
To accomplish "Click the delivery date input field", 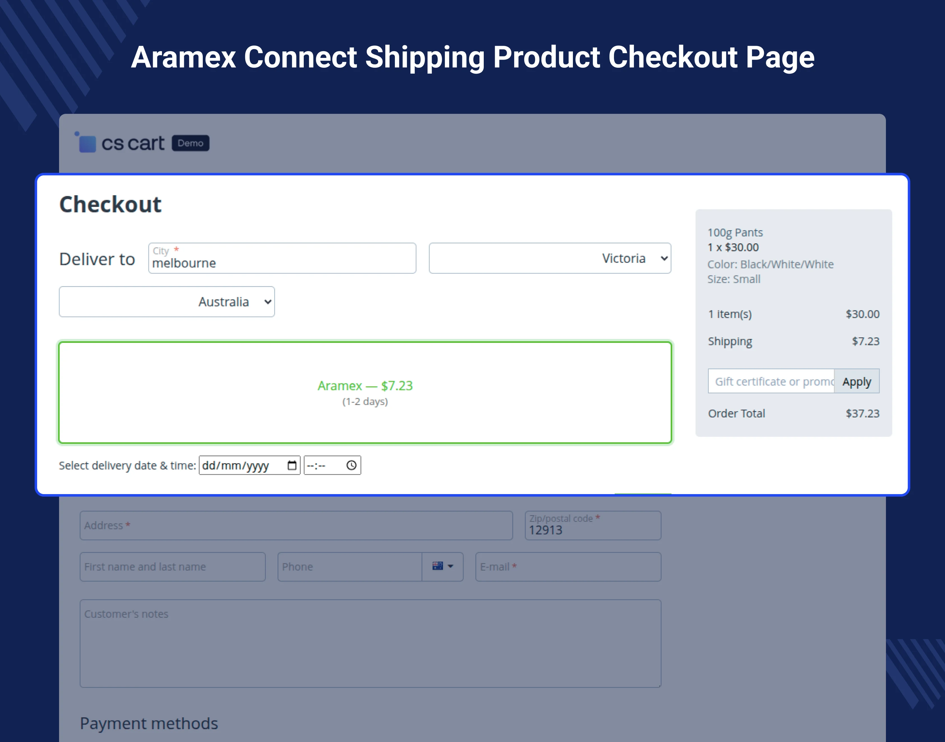I will pyautogui.click(x=241, y=465).
